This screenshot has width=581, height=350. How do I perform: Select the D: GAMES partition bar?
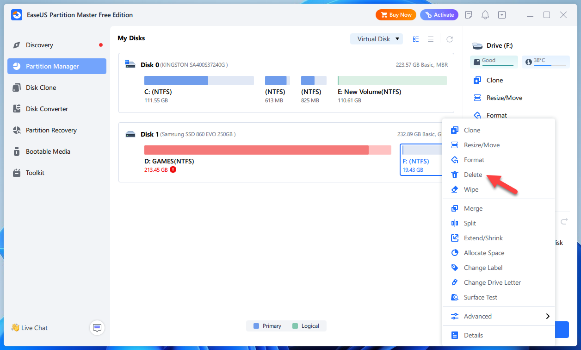tap(268, 150)
